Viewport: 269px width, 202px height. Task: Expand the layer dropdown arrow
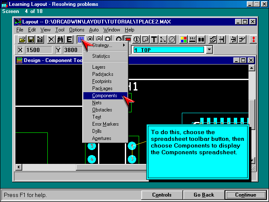210,50
